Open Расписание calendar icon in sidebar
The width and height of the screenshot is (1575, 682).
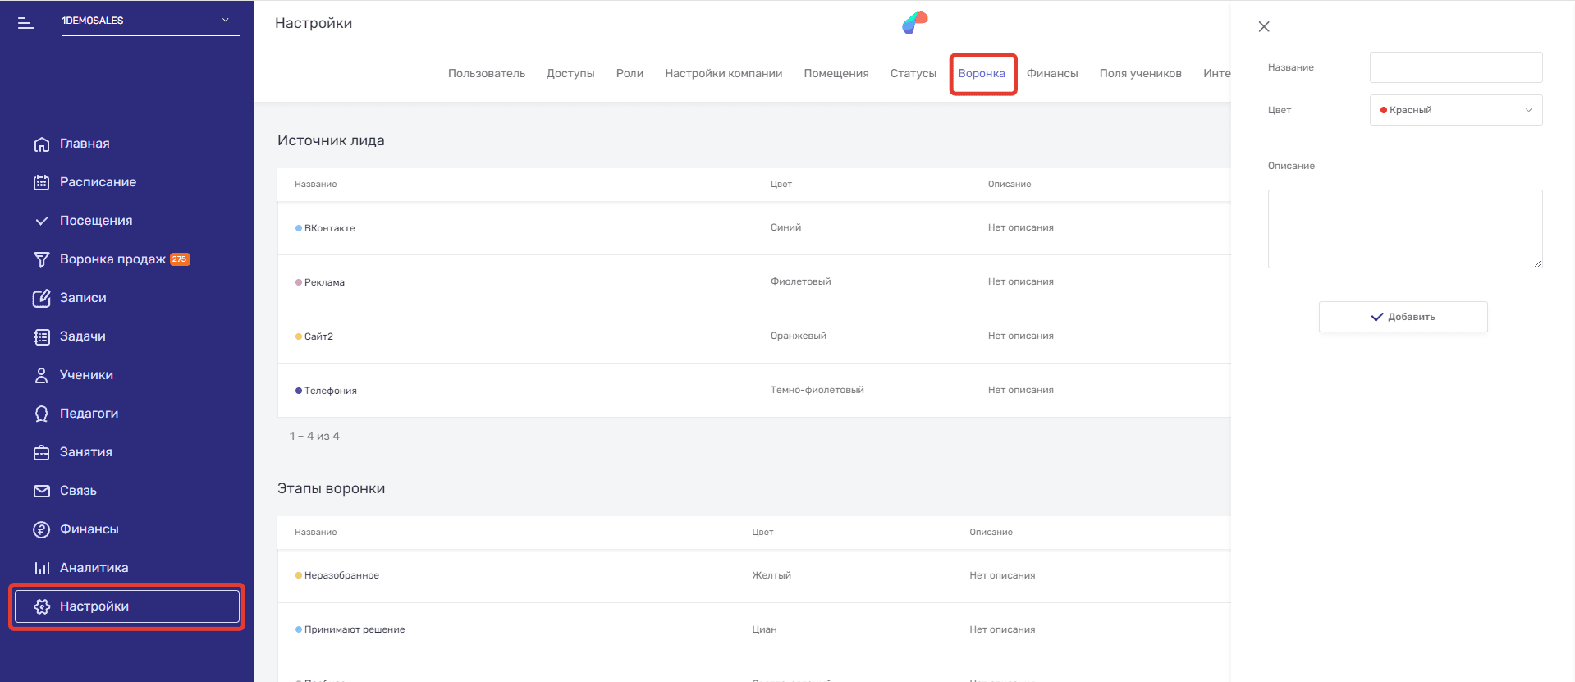pos(41,183)
